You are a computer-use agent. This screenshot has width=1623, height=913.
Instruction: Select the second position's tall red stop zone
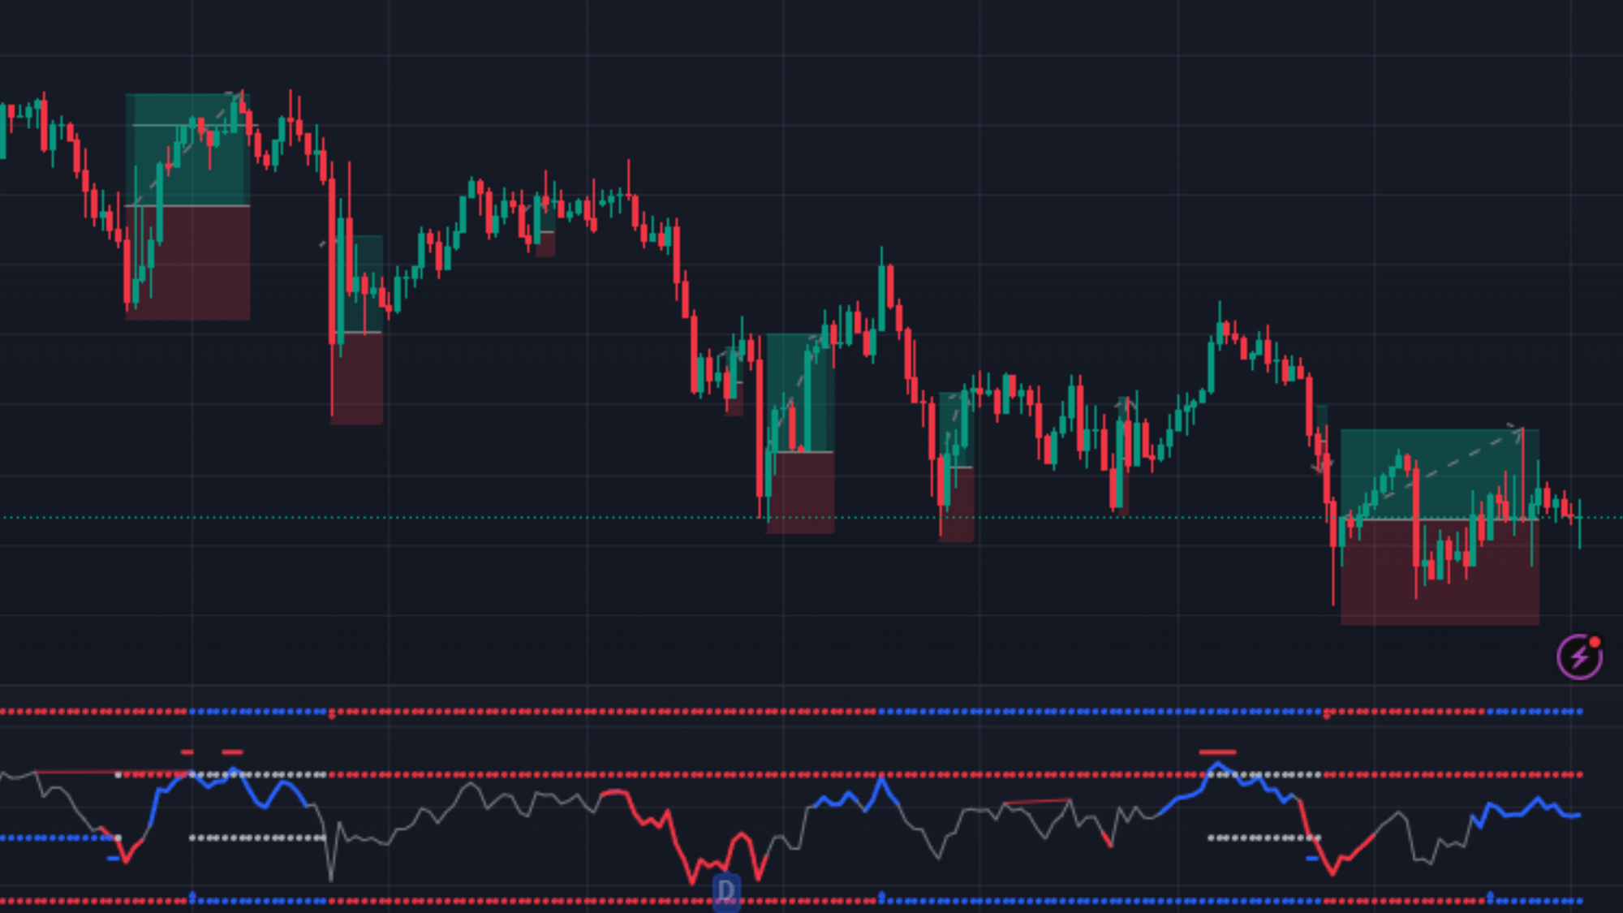pyautogui.click(x=357, y=377)
